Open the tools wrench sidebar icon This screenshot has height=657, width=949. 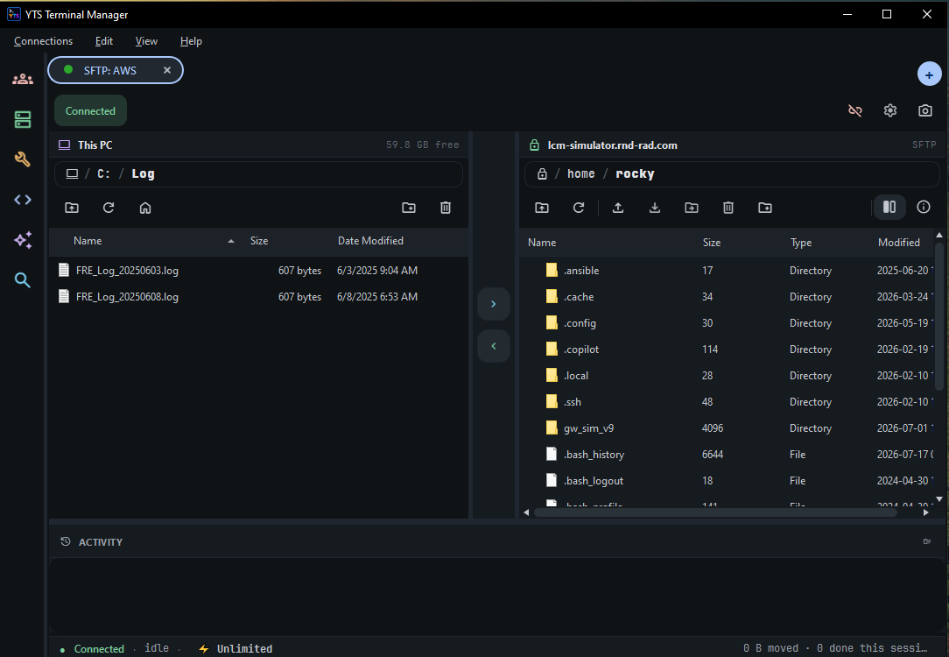click(x=23, y=159)
